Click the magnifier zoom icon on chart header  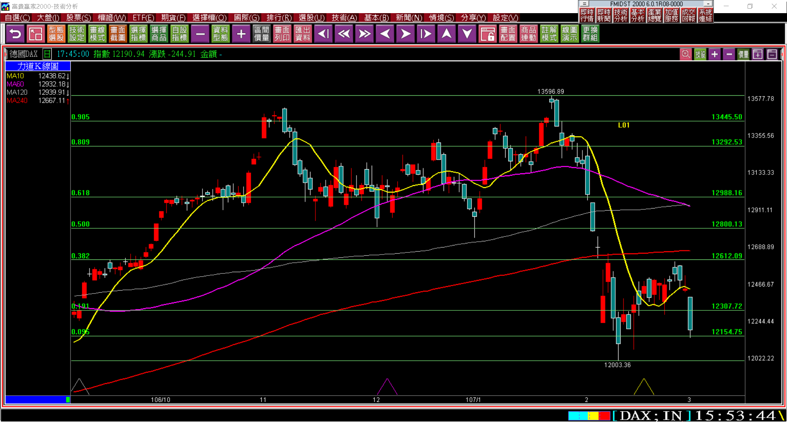click(686, 54)
